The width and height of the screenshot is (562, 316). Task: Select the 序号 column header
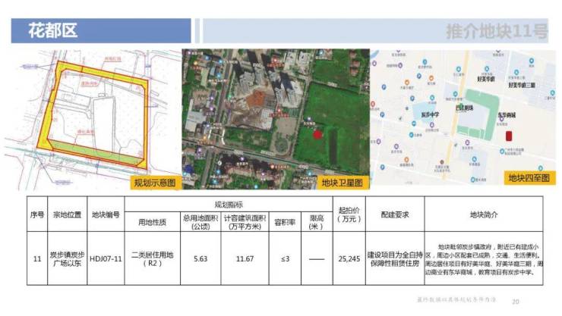click(37, 214)
